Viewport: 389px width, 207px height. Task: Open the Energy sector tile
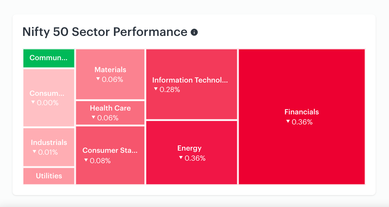pyautogui.click(x=191, y=152)
